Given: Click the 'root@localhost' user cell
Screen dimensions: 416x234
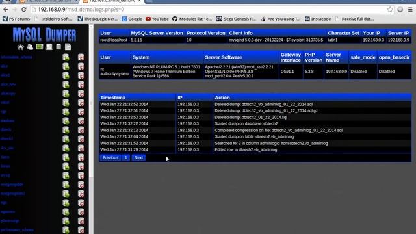Looking at the screenshot, I should [x=114, y=40].
